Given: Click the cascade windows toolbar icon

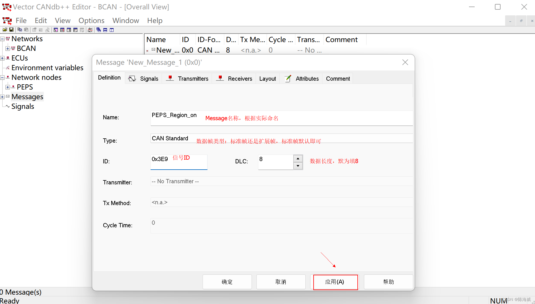Looking at the screenshot, I should tap(98, 30).
